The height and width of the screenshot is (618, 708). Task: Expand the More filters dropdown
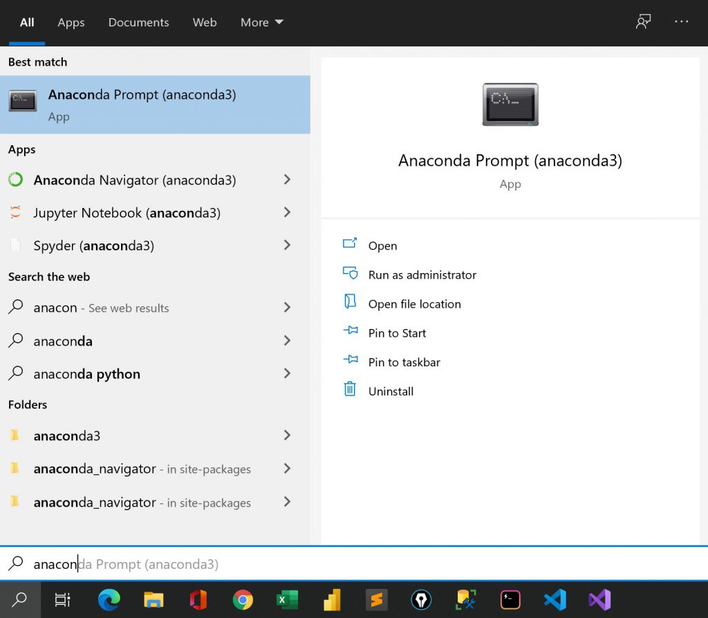tap(261, 22)
